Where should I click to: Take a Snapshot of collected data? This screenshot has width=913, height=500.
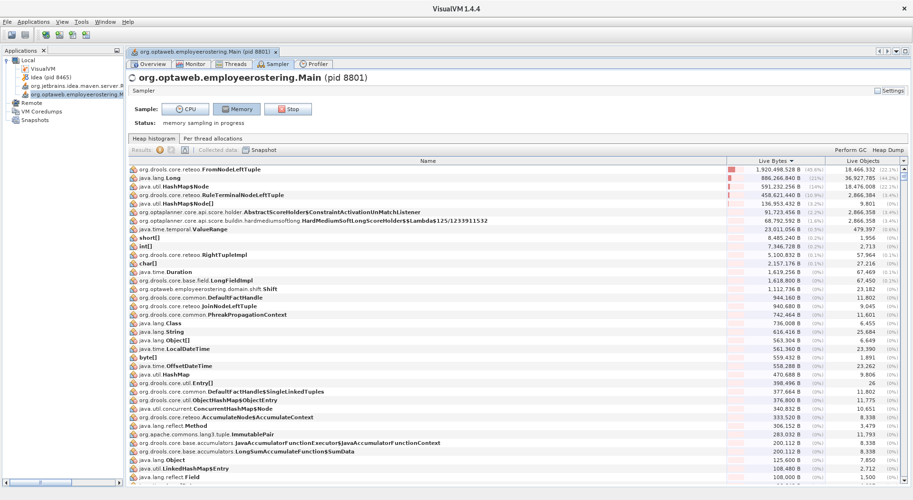[259, 150]
